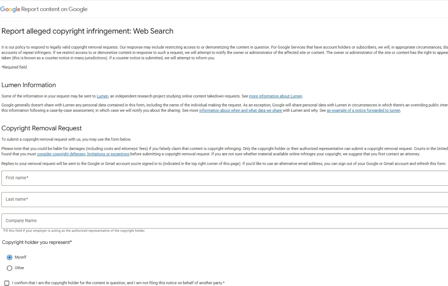
Task: Open the Lumen link
Action: (102, 96)
